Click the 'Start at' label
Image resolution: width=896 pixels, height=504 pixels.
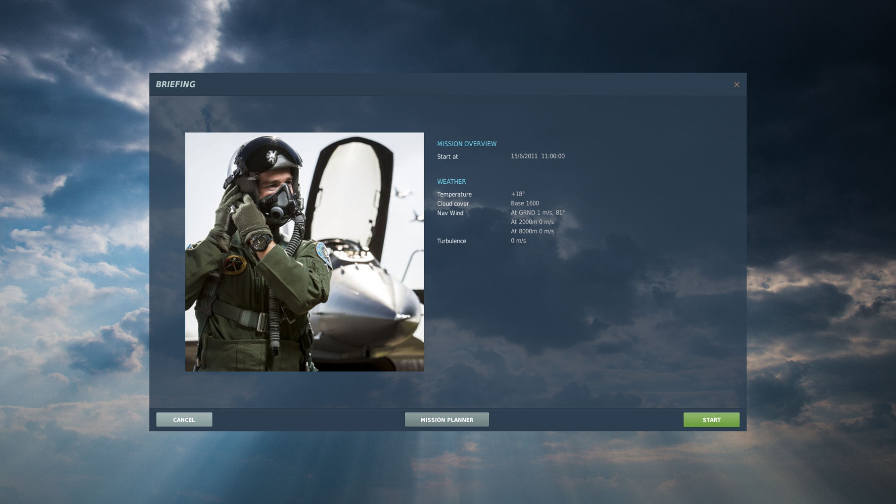447,157
